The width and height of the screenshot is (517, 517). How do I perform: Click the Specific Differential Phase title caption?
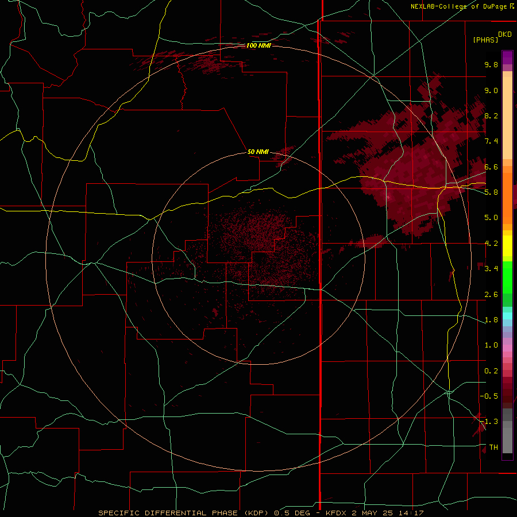point(261,513)
